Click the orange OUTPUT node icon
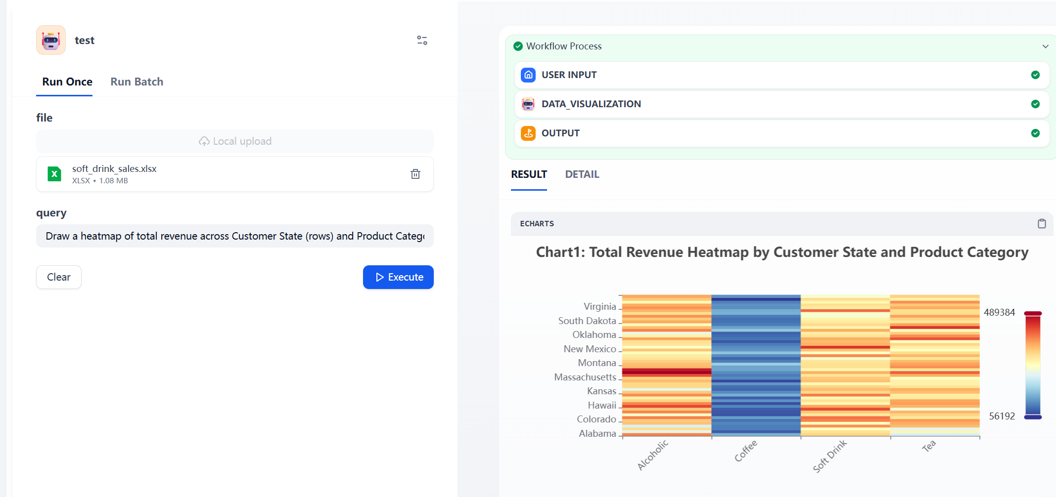This screenshot has height=497, width=1056. tap(528, 133)
